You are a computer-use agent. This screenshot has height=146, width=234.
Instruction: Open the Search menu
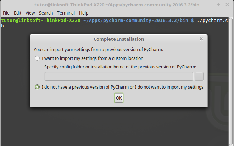tap(46, 13)
